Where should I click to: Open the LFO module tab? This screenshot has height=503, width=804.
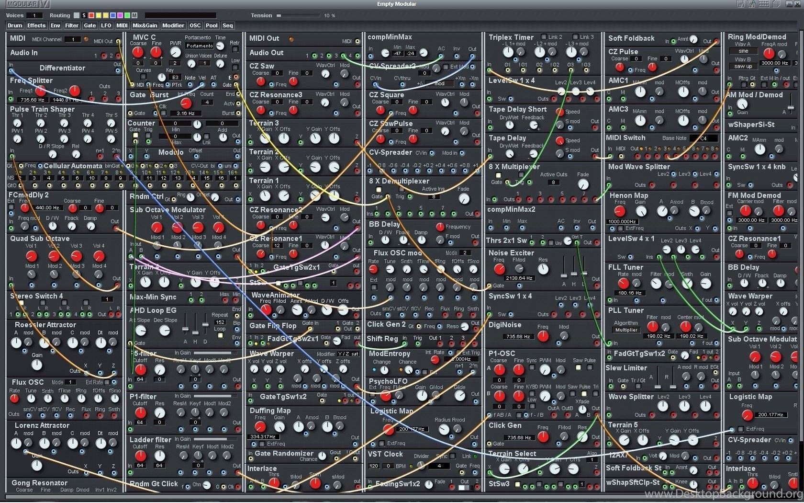pyautogui.click(x=106, y=26)
